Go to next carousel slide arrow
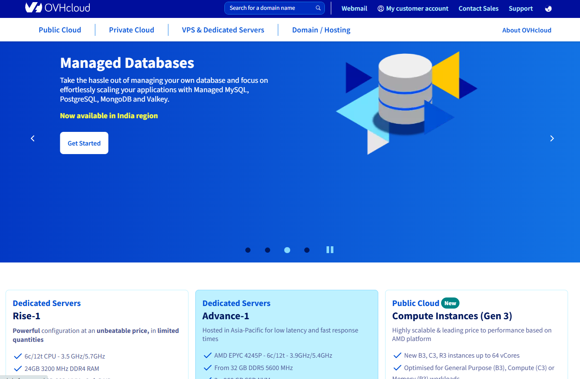The height and width of the screenshot is (379, 580). tap(552, 138)
